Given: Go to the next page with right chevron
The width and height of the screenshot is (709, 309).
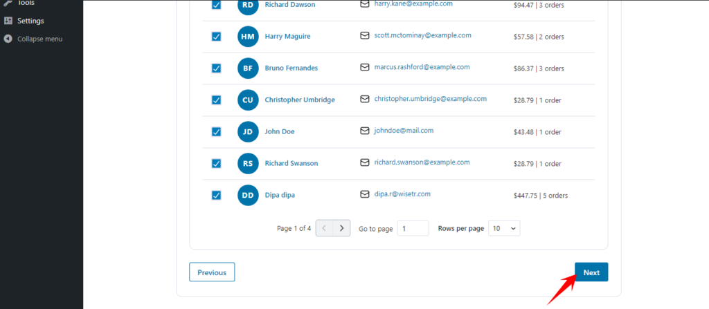Looking at the screenshot, I should 342,228.
